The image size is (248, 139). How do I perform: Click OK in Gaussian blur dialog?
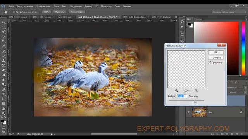(x=216, y=52)
